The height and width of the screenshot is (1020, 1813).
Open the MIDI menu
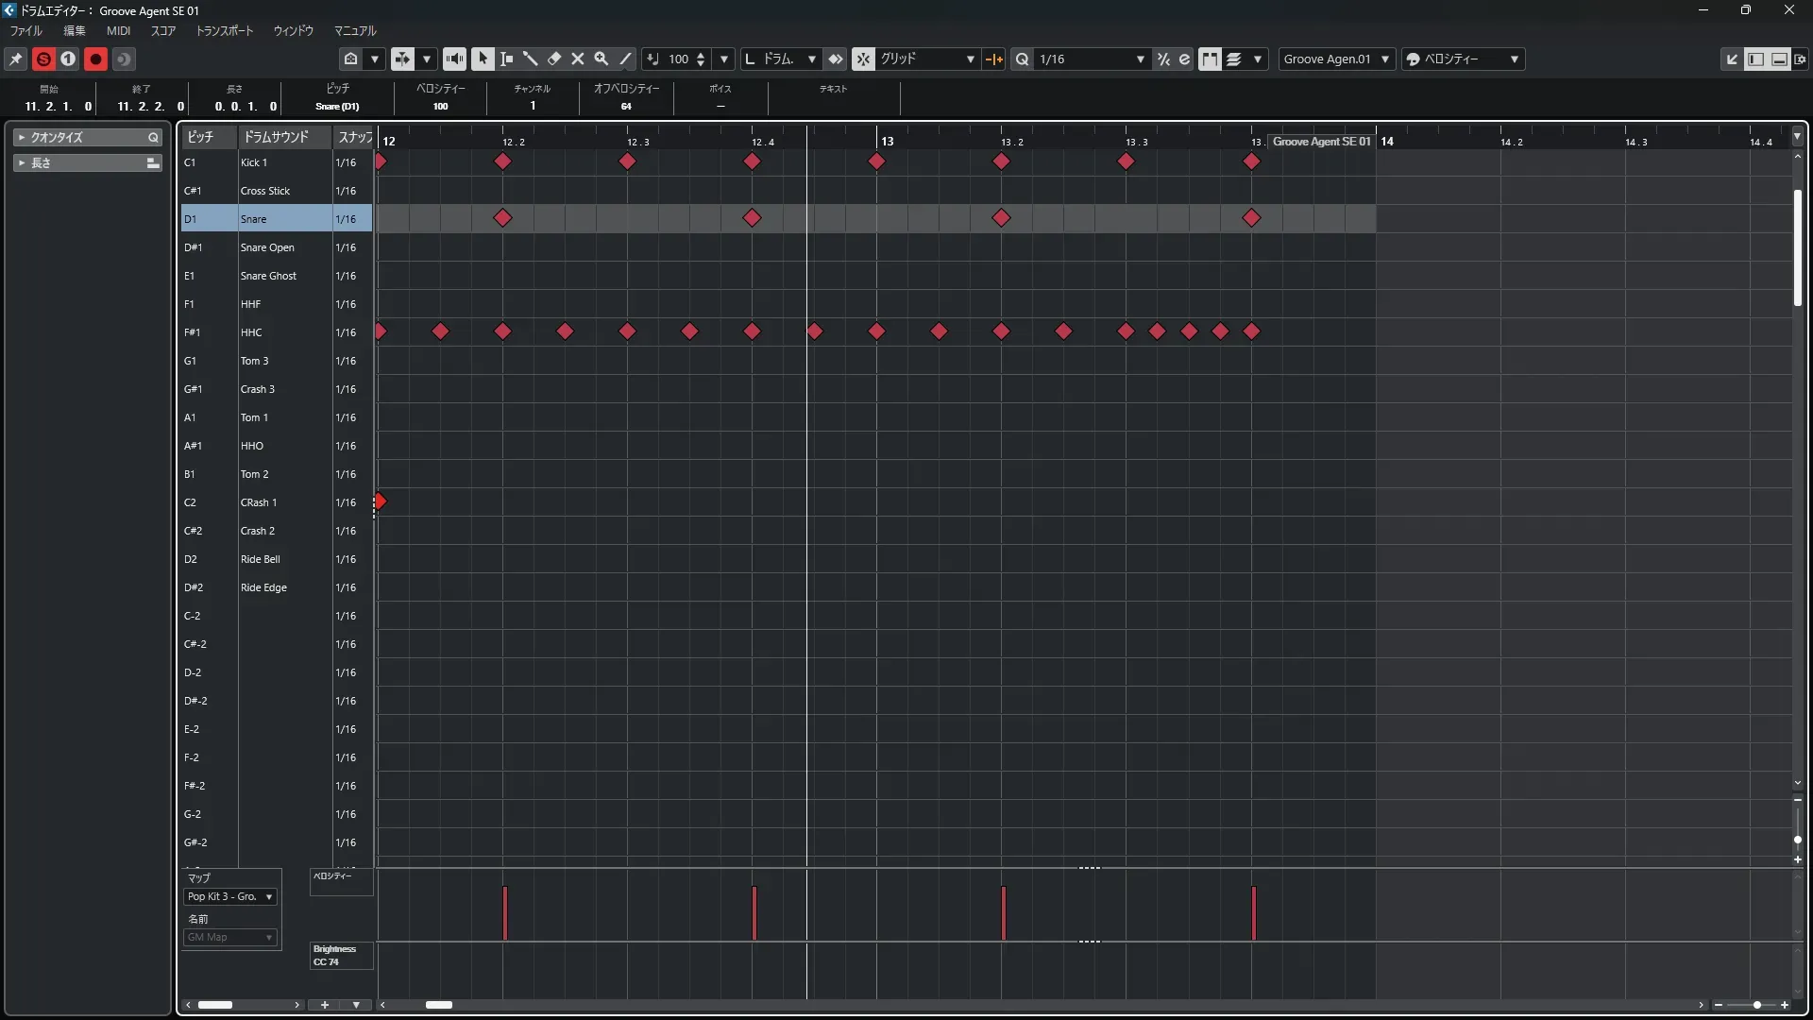coord(118,30)
